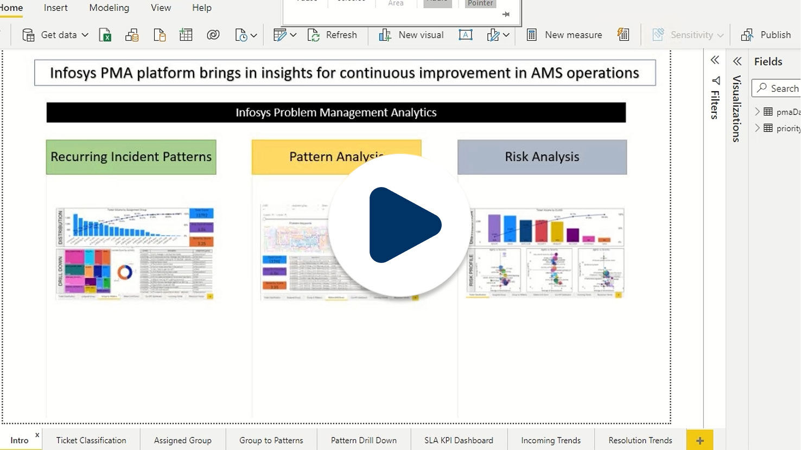The height and width of the screenshot is (450, 801).
Task: Open the Group to Patterns page tab
Action: pos(271,440)
